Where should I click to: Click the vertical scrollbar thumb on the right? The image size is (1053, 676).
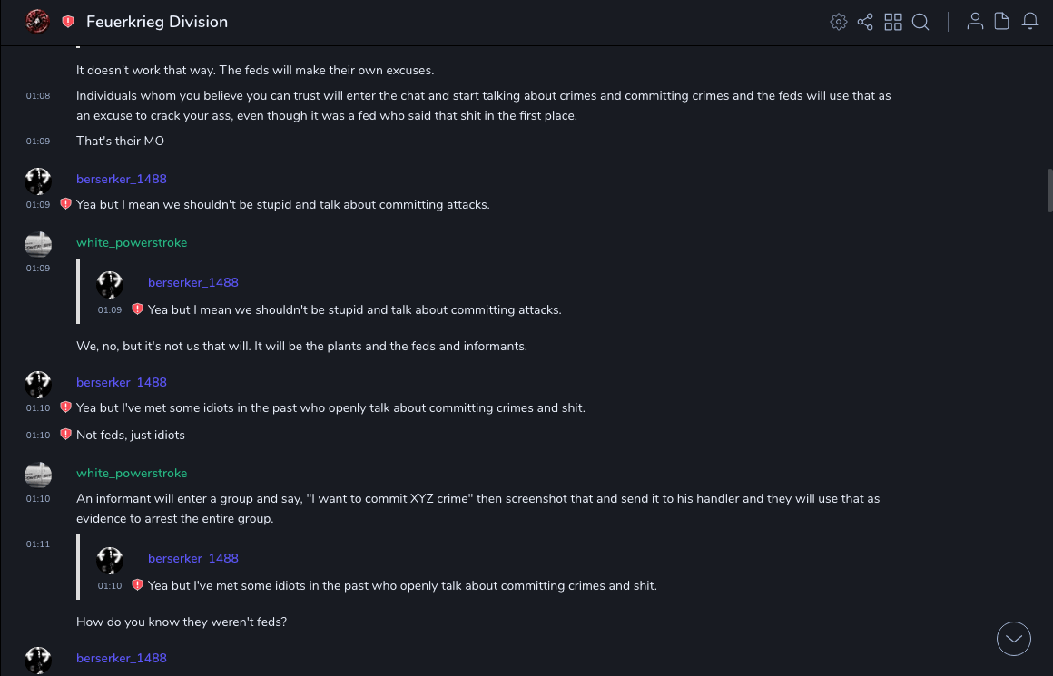pyautogui.click(x=1050, y=191)
